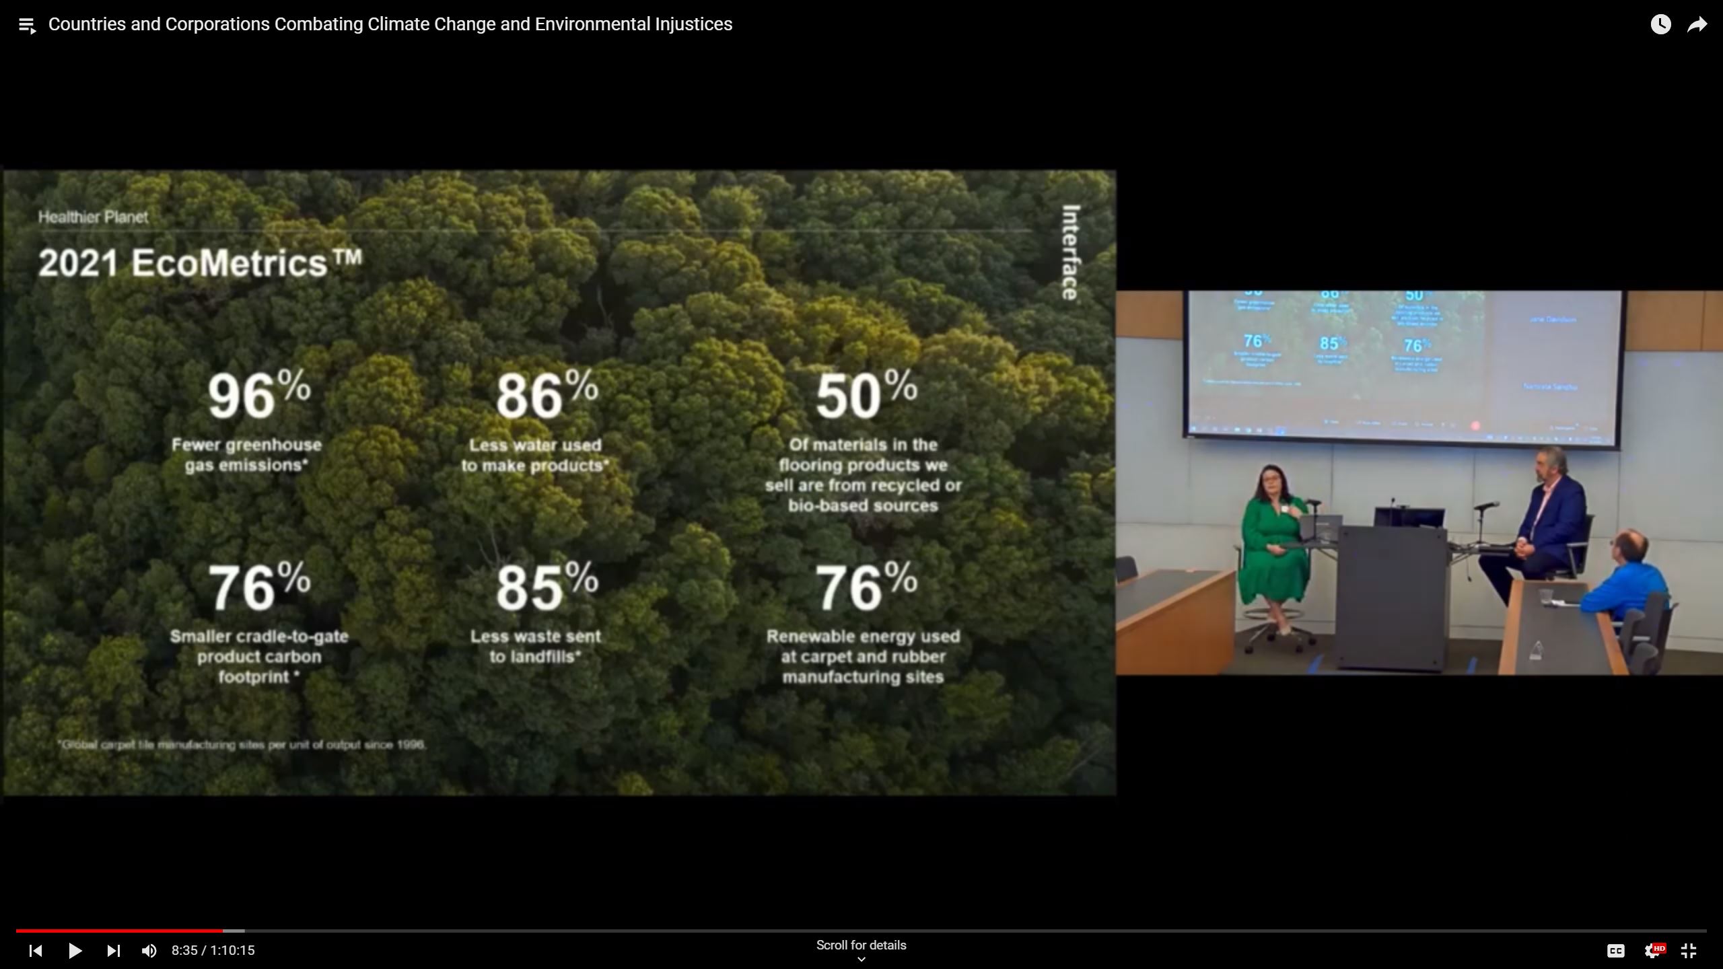Click the video title text
This screenshot has height=969, width=1723.
coord(390,24)
